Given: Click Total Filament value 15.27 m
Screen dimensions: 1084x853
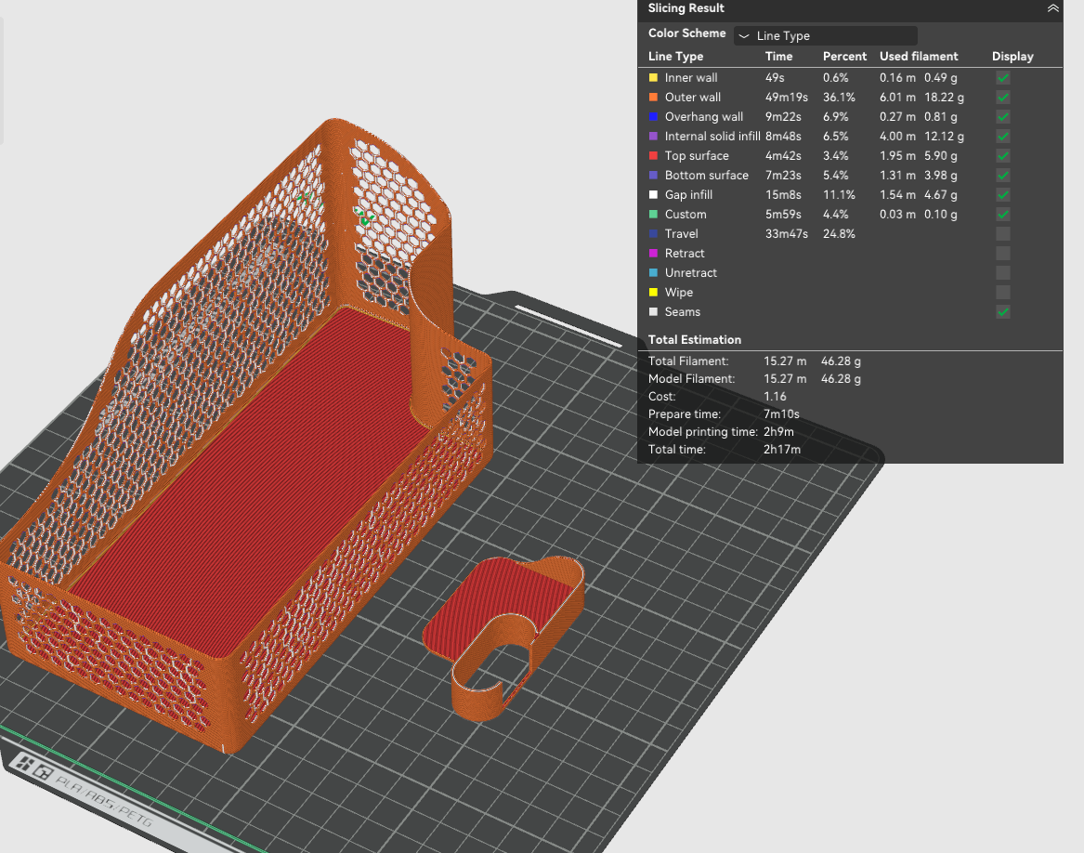Looking at the screenshot, I should [x=785, y=361].
